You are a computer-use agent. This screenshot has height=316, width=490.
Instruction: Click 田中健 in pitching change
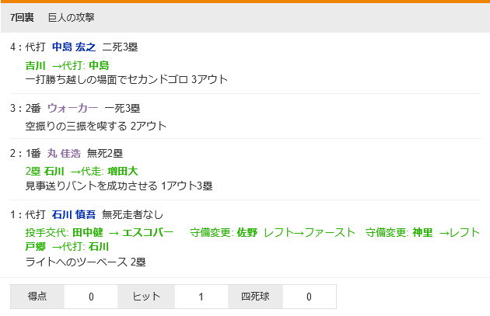pos(88,232)
